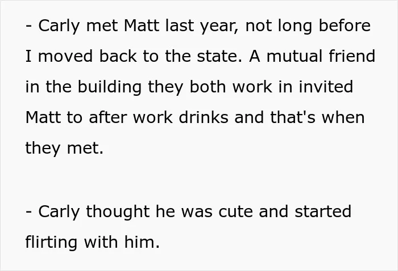Click the phrase "last year" in first line
The image size is (398, 271).
[202, 26]
